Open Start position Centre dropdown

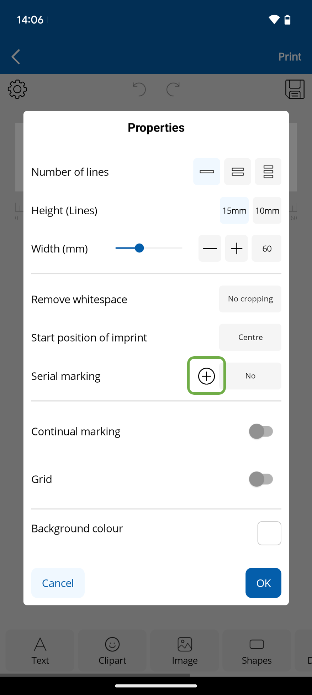(250, 337)
